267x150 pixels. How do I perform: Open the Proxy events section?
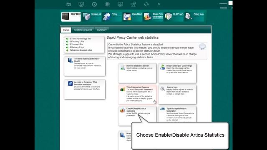[x=194, y=17]
